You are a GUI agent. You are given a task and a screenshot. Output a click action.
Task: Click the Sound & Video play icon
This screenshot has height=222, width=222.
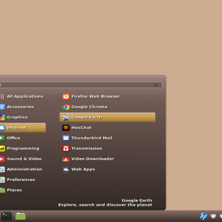(x=2, y=159)
